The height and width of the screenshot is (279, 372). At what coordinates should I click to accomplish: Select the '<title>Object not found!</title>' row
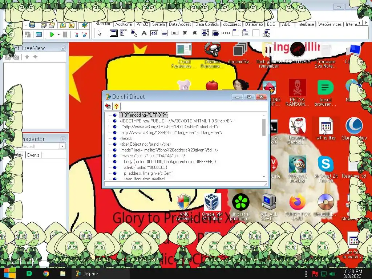point(145,144)
